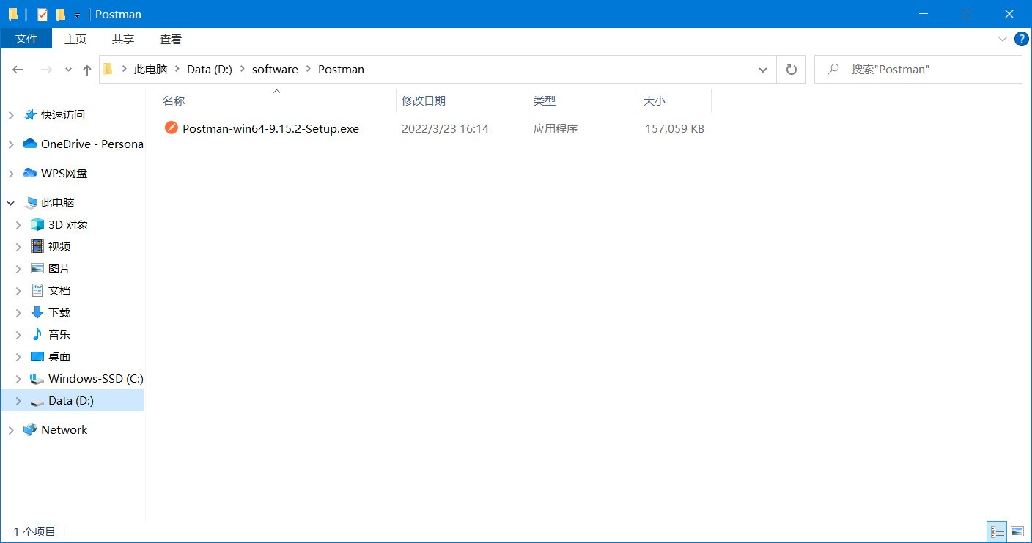Click 此电脑 in the address bar
The image size is (1032, 543).
[150, 70]
